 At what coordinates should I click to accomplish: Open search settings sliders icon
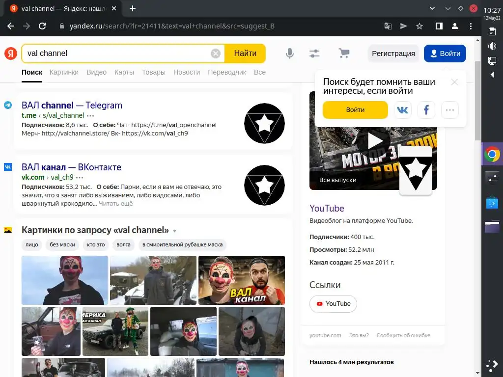pyautogui.click(x=314, y=53)
